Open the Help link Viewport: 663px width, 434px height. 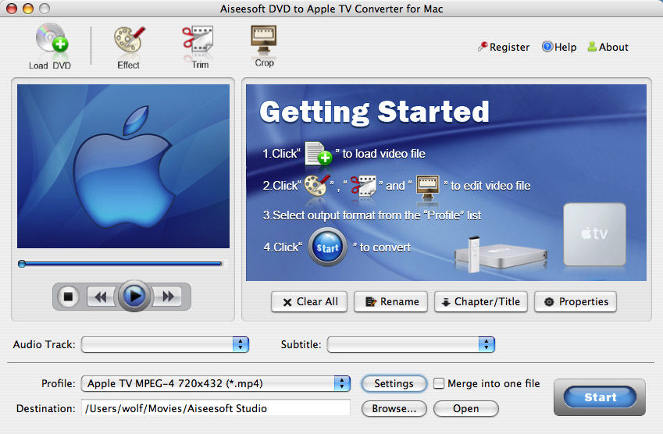coord(559,47)
